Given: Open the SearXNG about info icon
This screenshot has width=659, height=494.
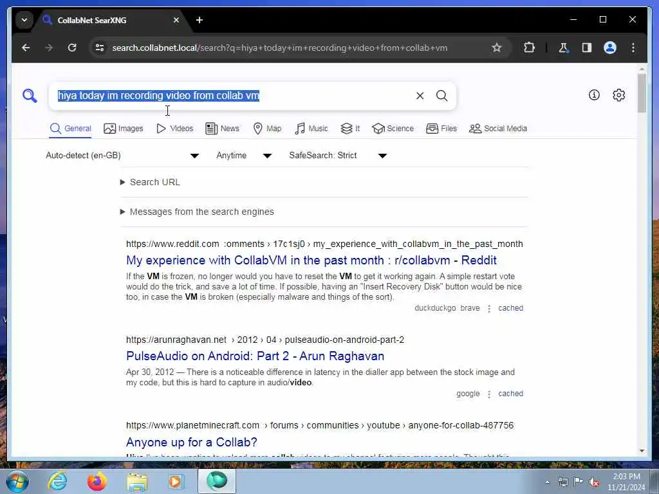Looking at the screenshot, I should pyautogui.click(x=594, y=95).
